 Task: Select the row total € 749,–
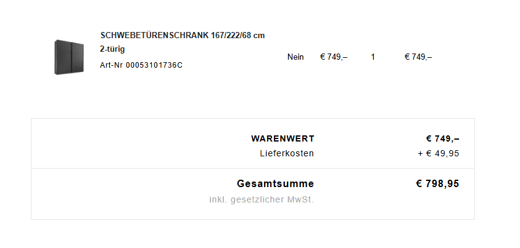coord(418,57)
